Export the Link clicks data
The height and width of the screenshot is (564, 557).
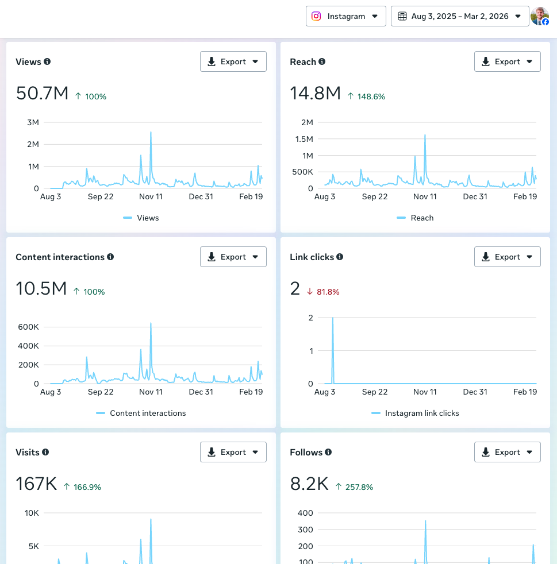pyautogui.click(x=508, y=257)
